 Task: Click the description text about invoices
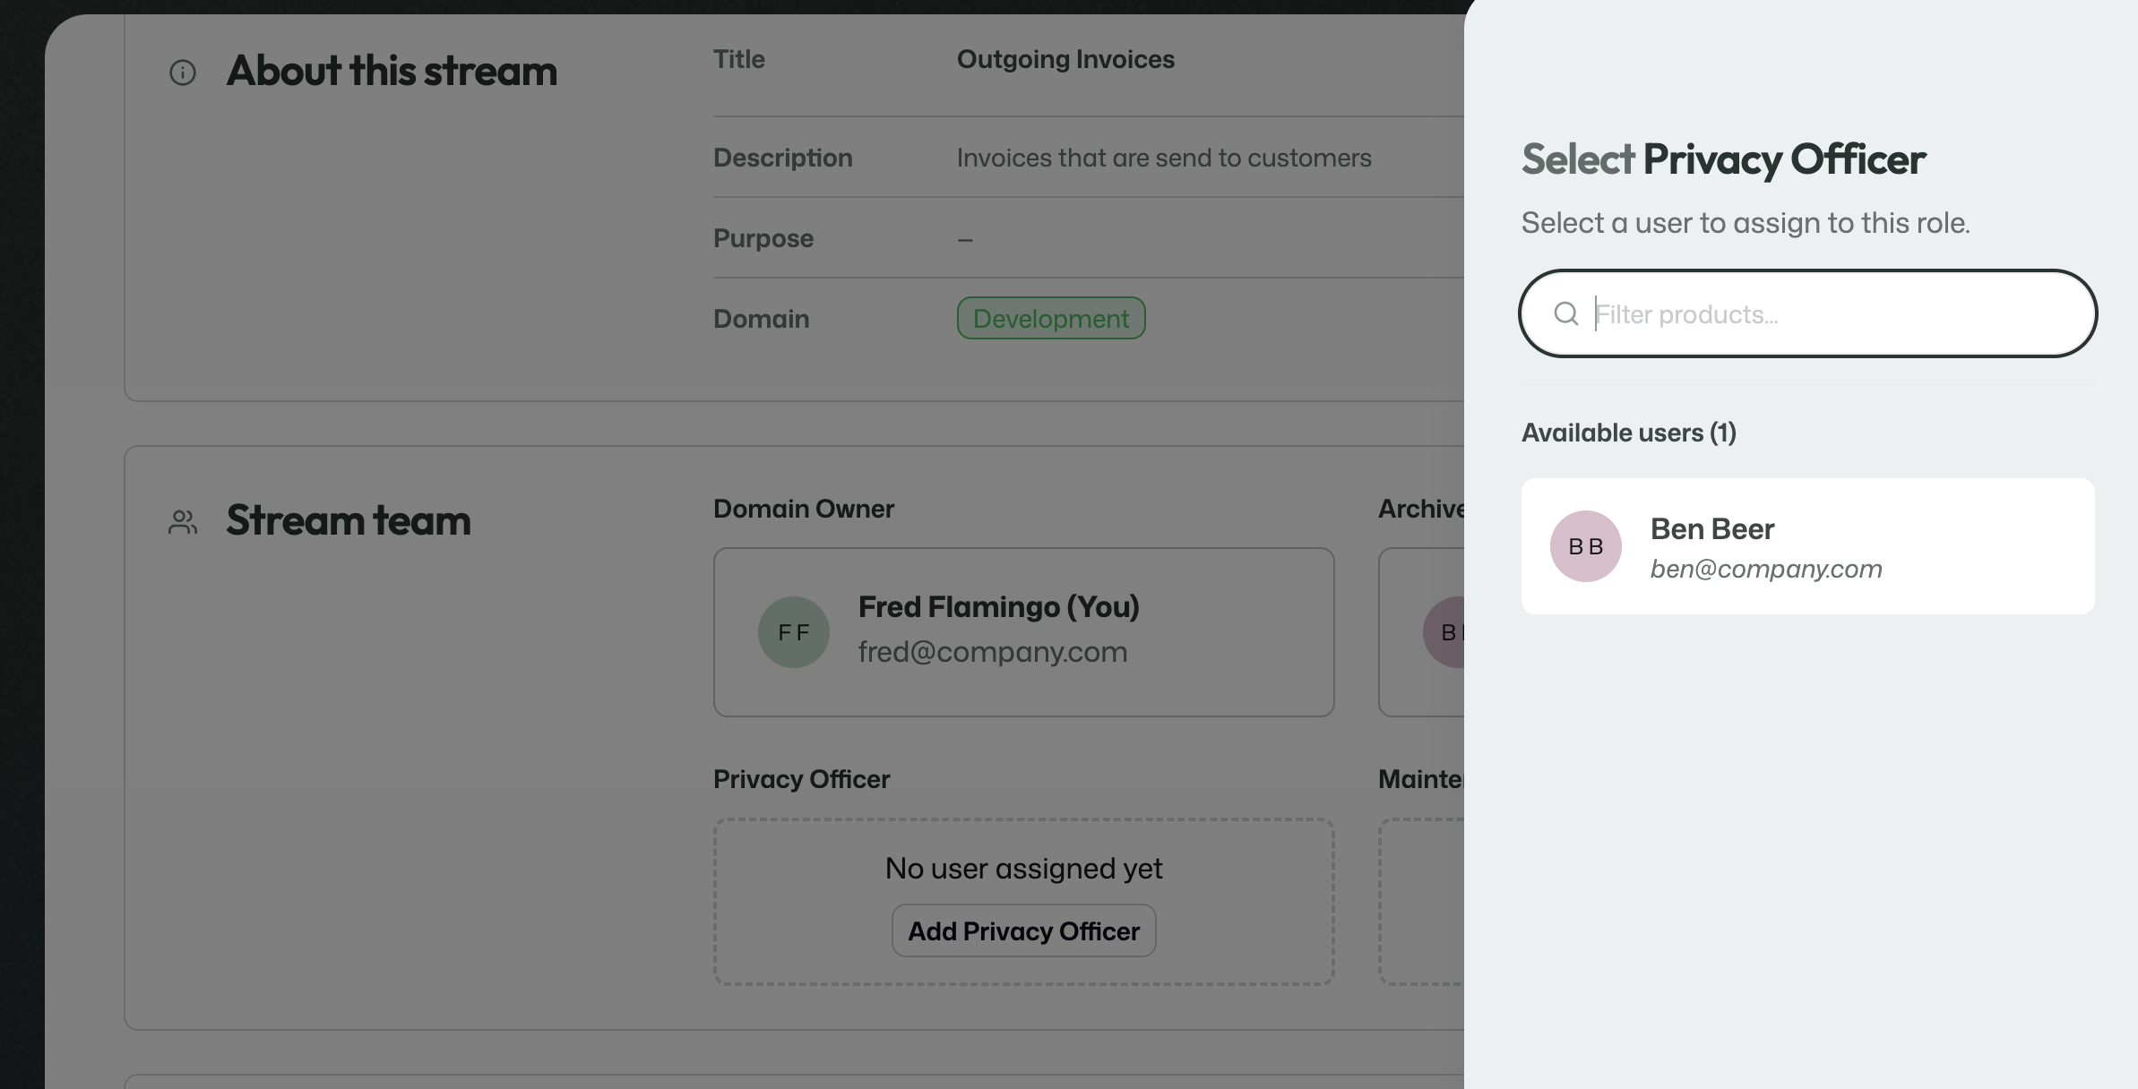(1164, 158)
